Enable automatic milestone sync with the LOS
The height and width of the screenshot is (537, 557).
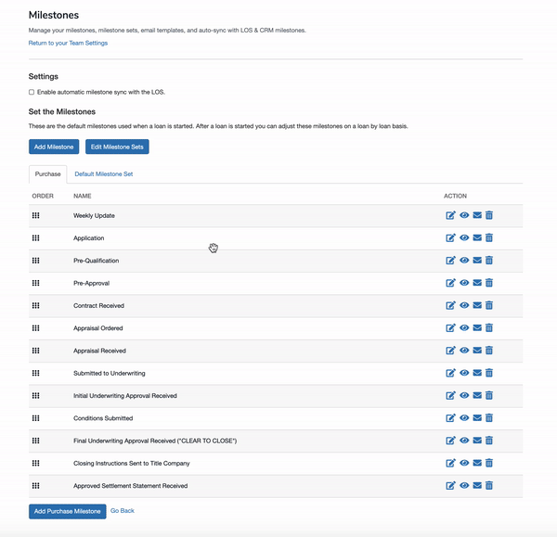click(32, 92)
